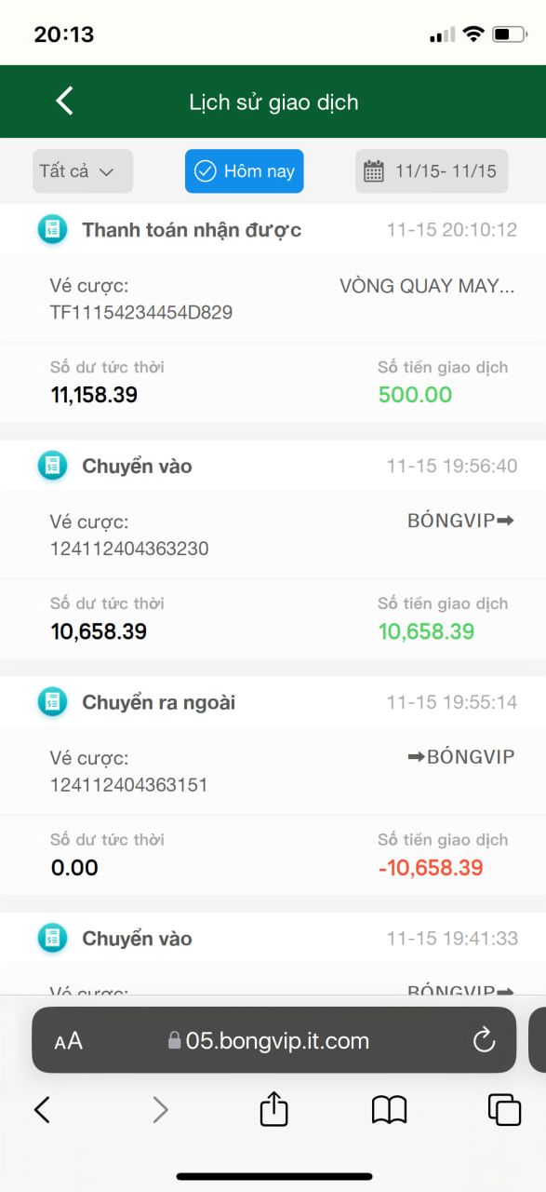Image resolution: width=546 pixels, height=1192 pixels.
Task: Tap the green 500.00 transaction amount
Action: pos(415,395)
